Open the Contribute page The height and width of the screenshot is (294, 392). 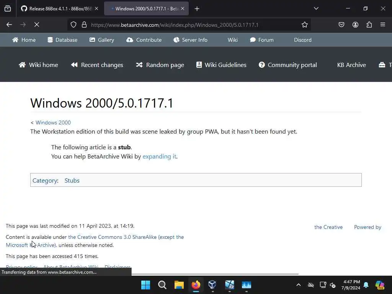pos(144,40)
